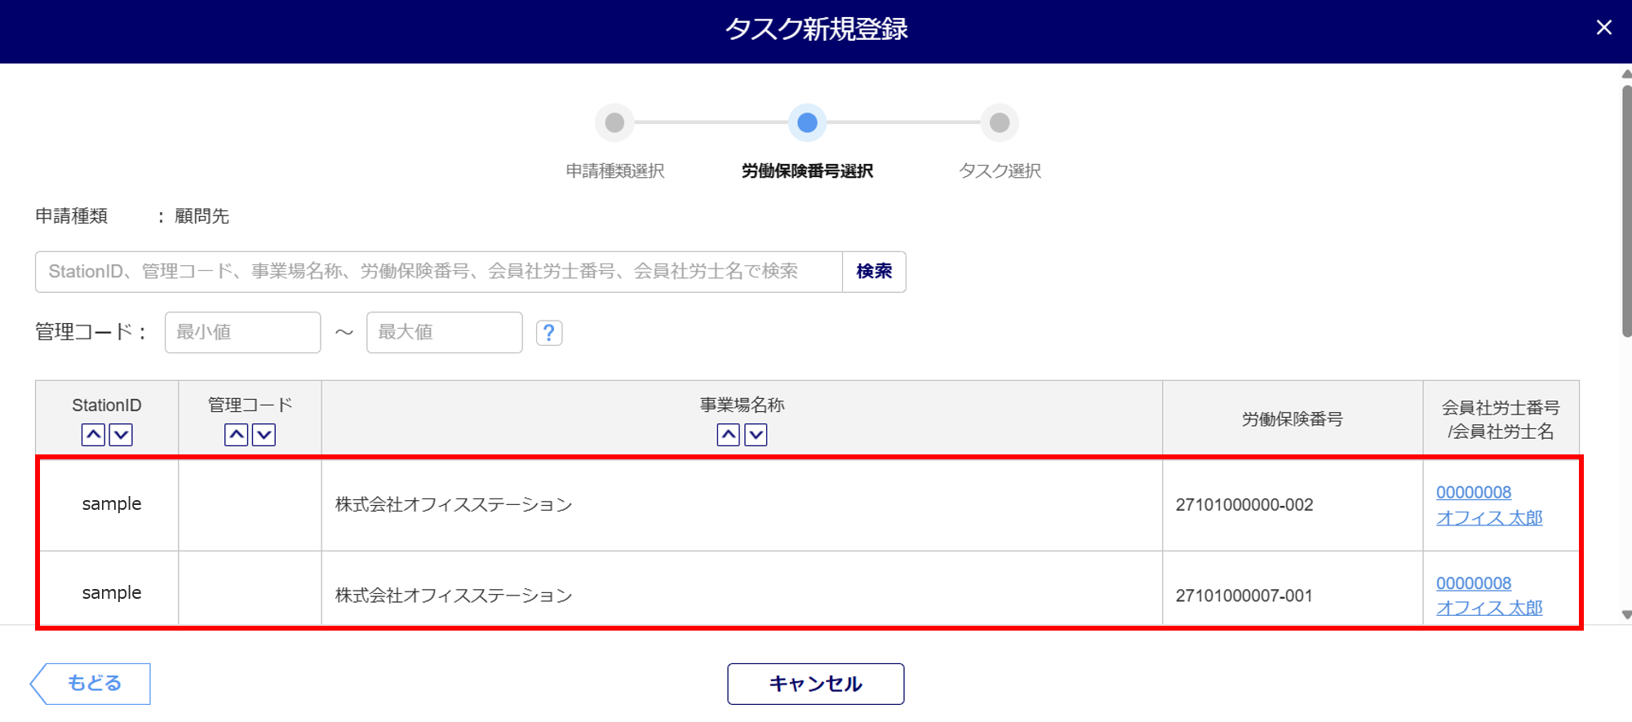
Task: Click the 最小値 management code field
Action: click(242, 333)
